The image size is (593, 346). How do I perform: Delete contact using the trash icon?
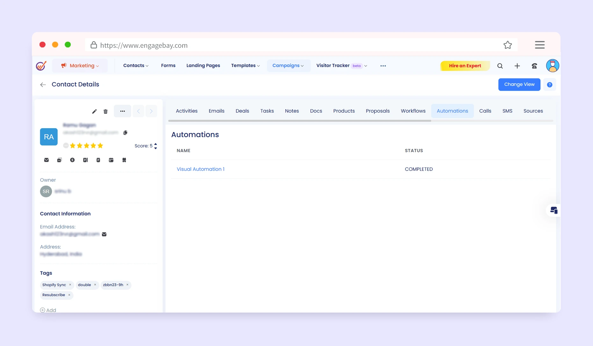click(105, 111)
